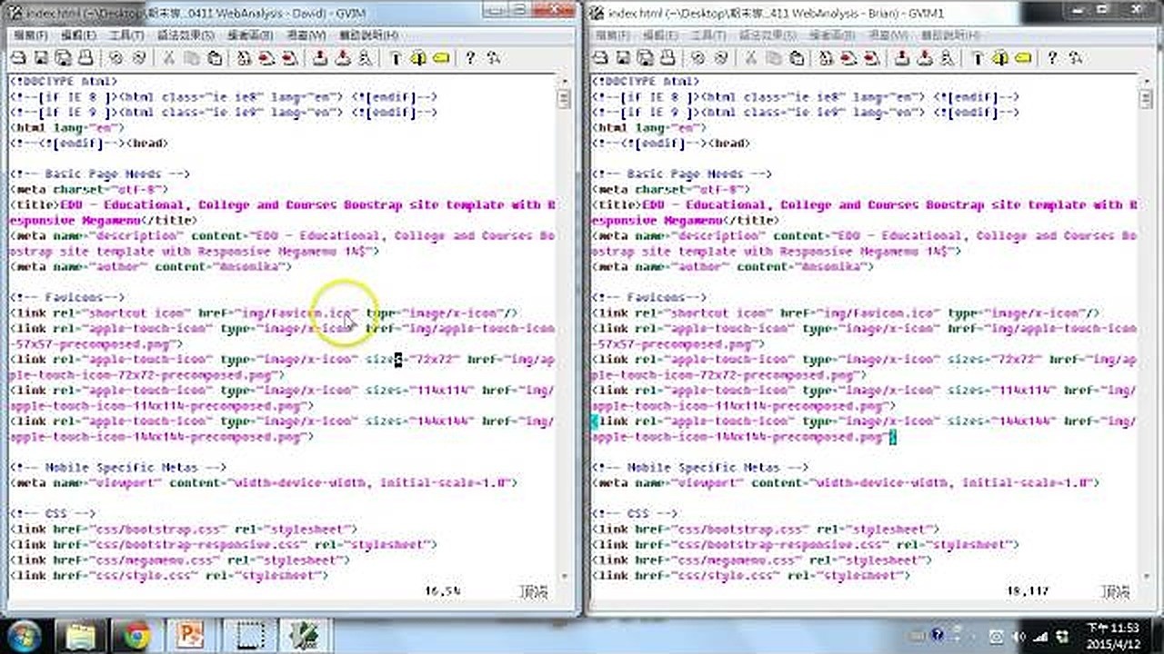Open 檔案(F) menu in left David window
Screen dimensions: 1164x654
(29, 35)
